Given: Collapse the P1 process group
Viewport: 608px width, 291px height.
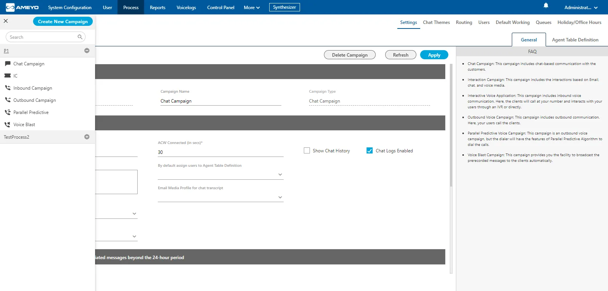Looking at the screenshot, I should pos(87,51).
